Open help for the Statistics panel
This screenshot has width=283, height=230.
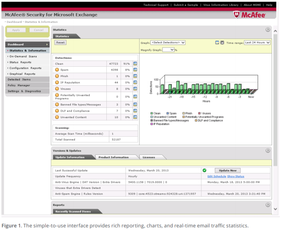click(268, 30)
